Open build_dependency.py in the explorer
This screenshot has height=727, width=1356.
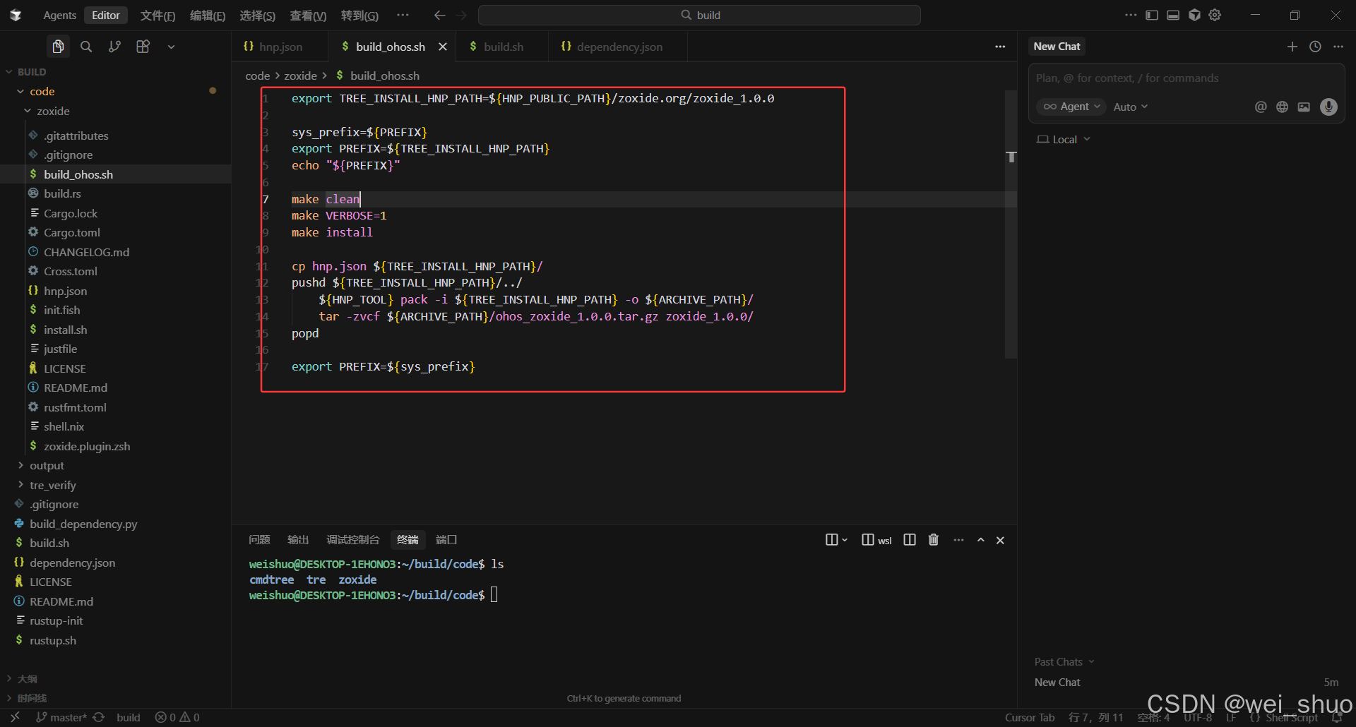coord(83,524)
